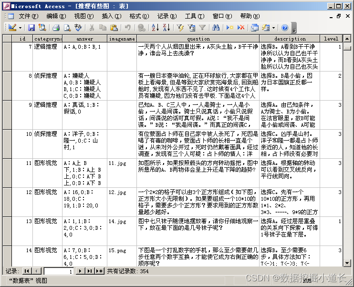Select the imagename column header
Viewport: 354px width, 287px height.
(122, 39)
